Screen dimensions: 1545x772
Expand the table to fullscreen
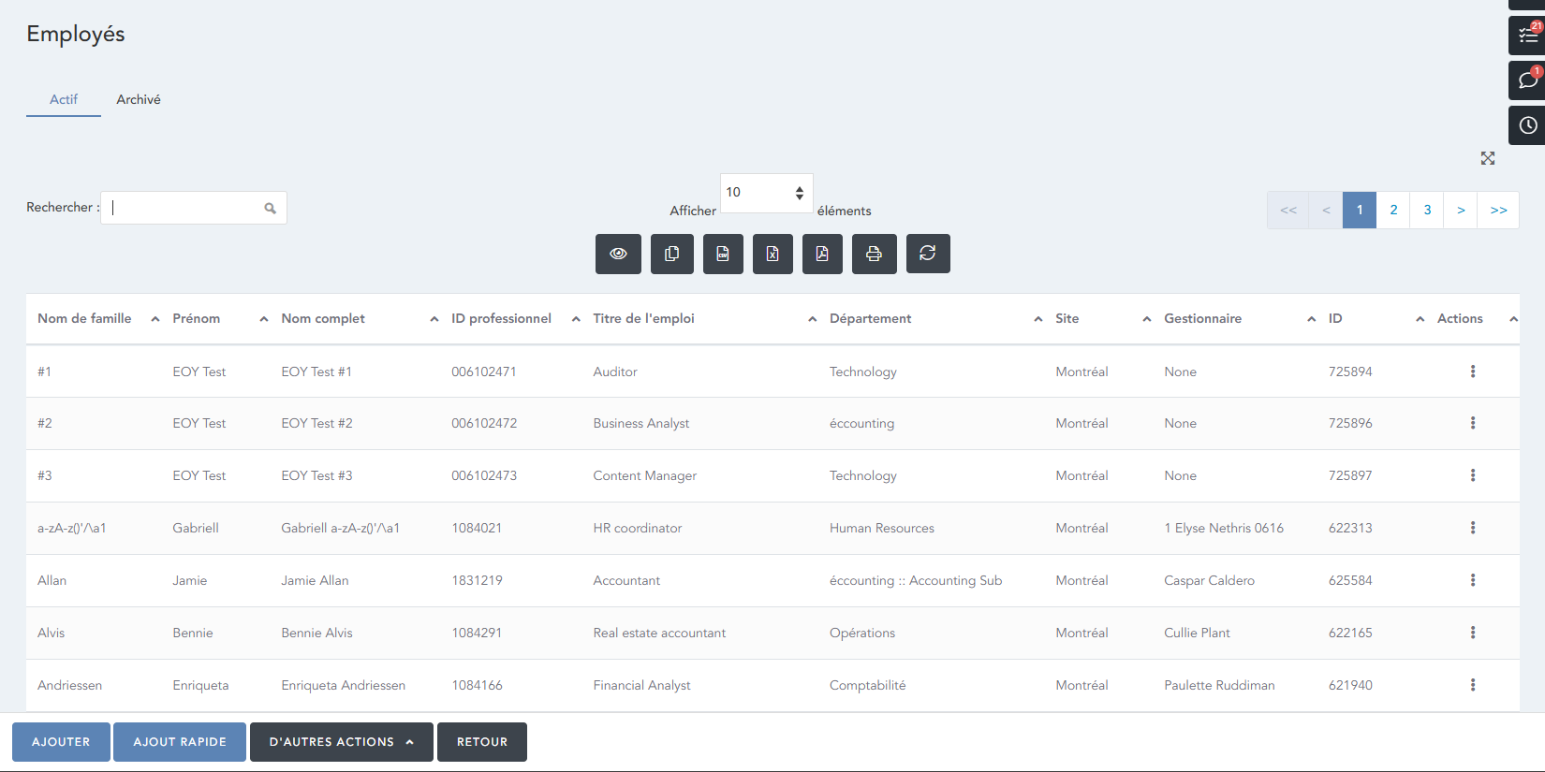tap(1487, 158)
